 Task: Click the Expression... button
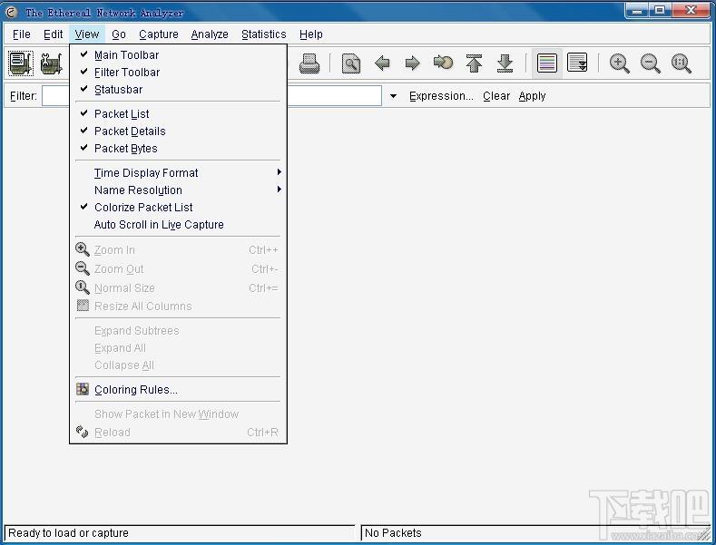441,96
